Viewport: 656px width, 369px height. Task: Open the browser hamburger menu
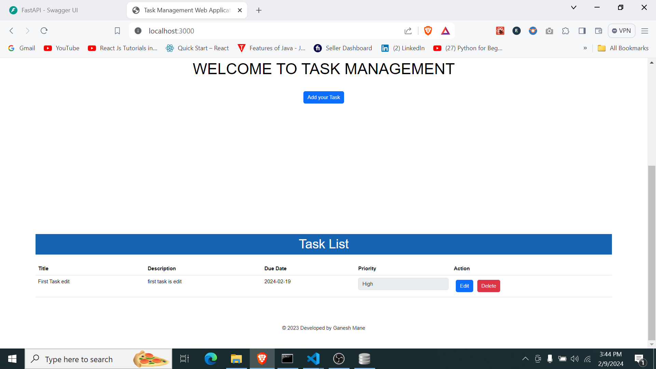pyautogui.click(x=645, y=31)
